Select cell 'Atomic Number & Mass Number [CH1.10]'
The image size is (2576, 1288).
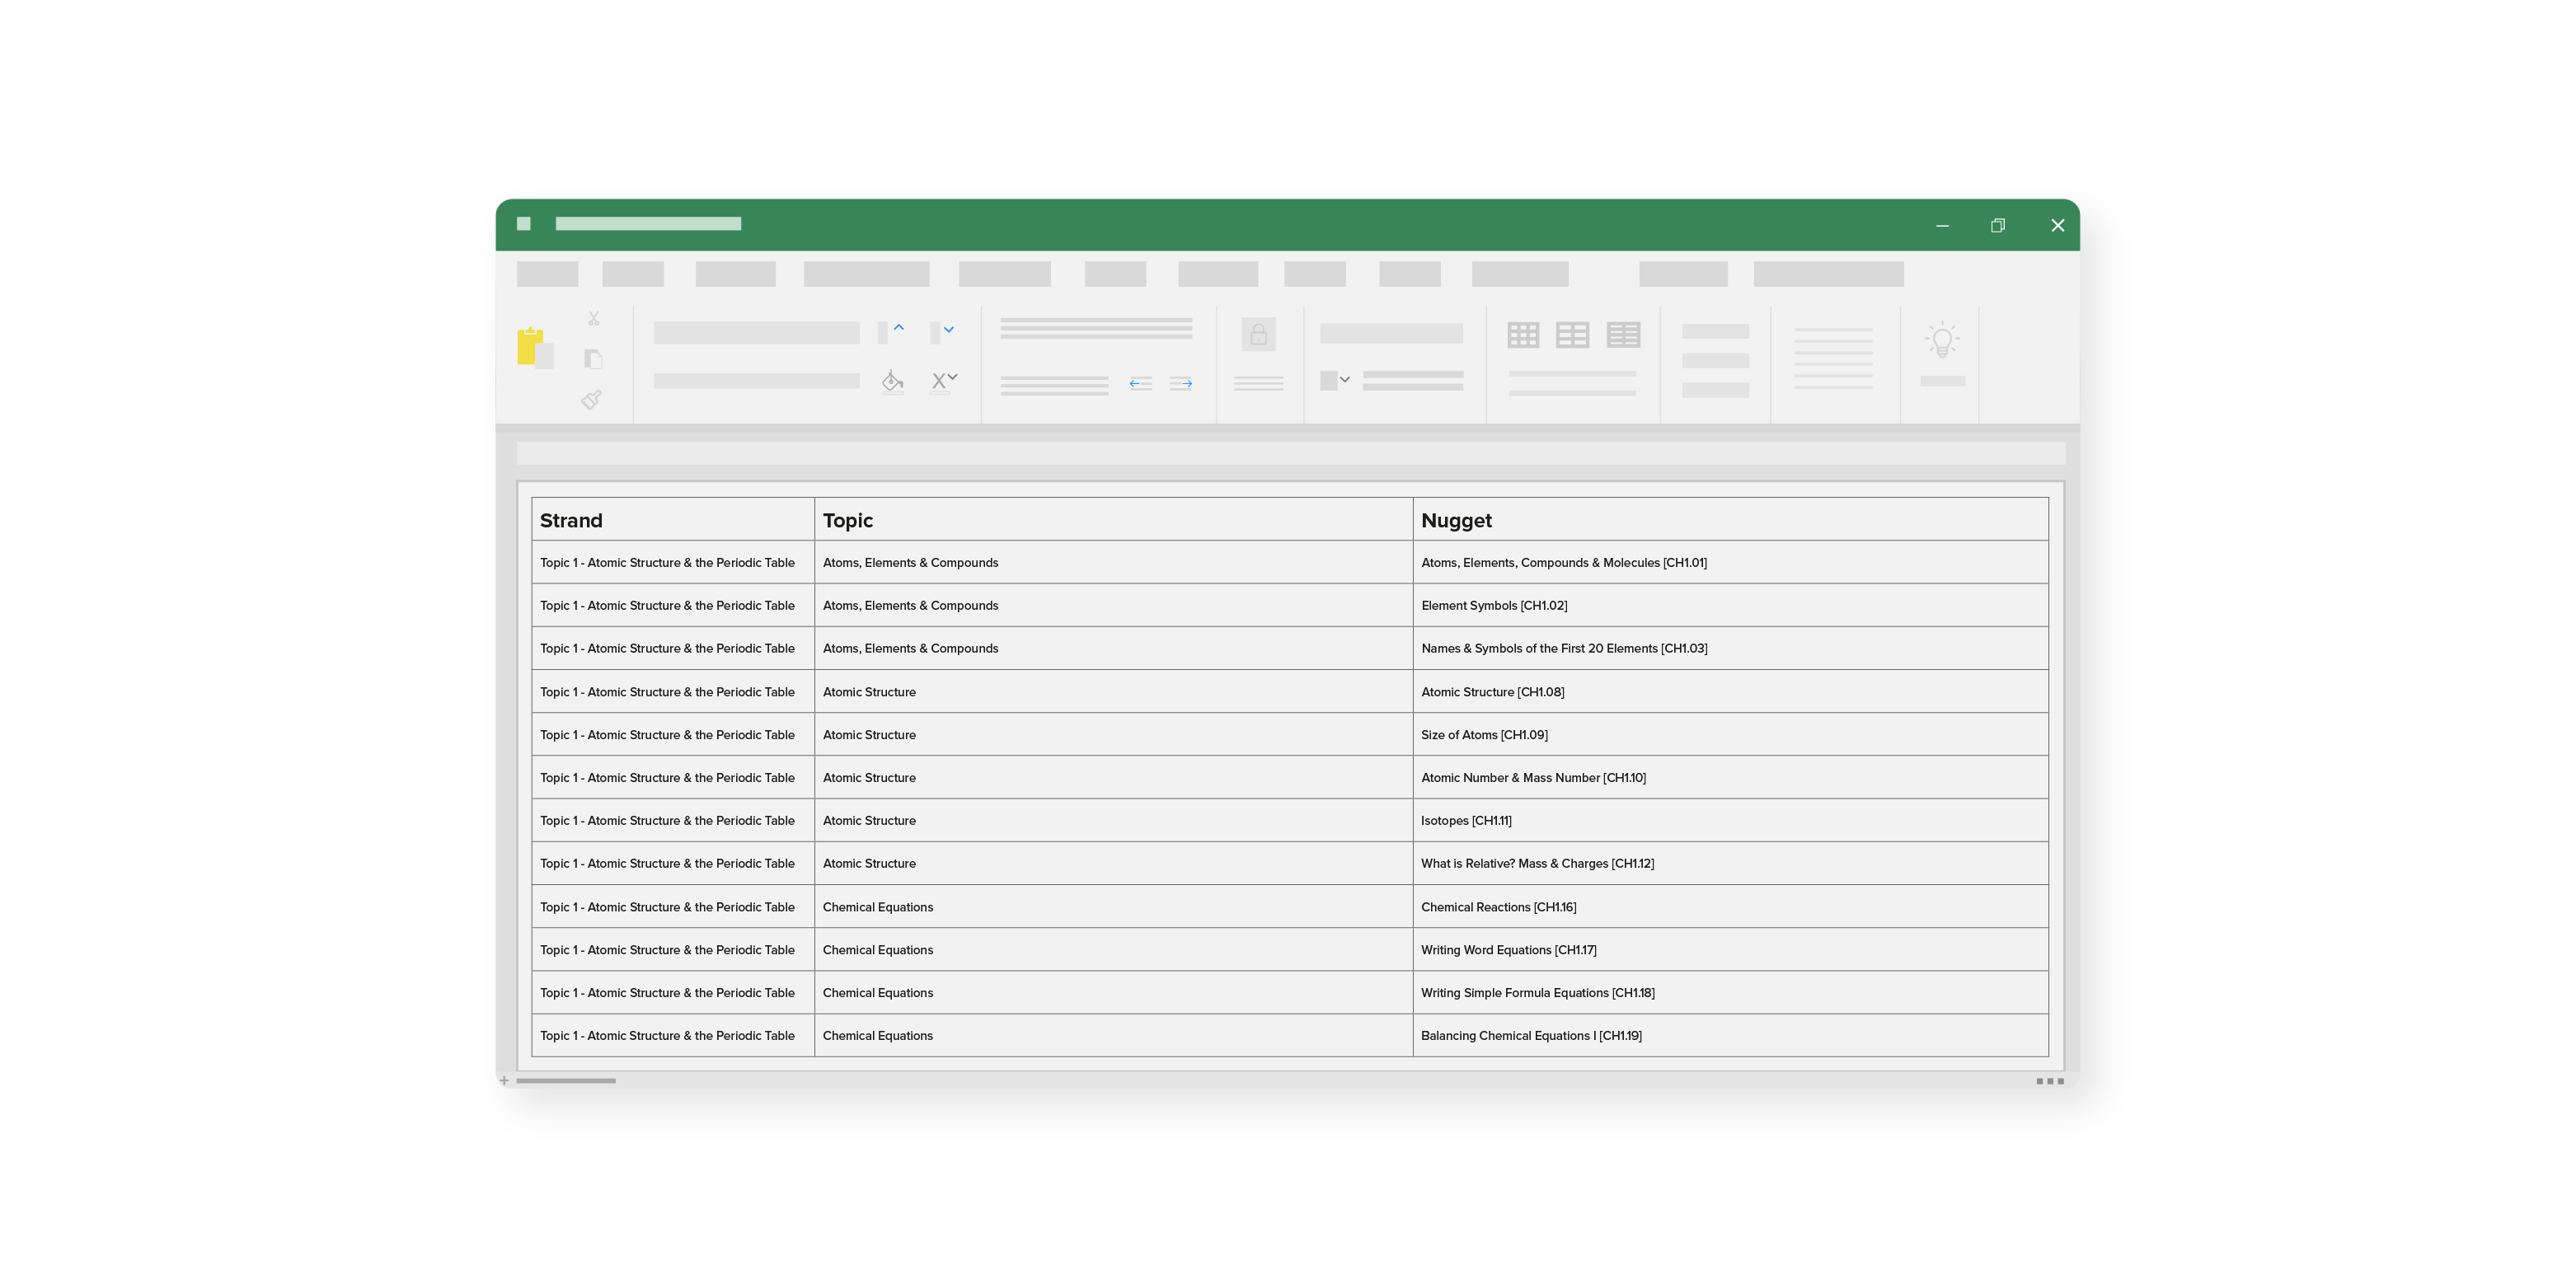[x=1730, y=778]
